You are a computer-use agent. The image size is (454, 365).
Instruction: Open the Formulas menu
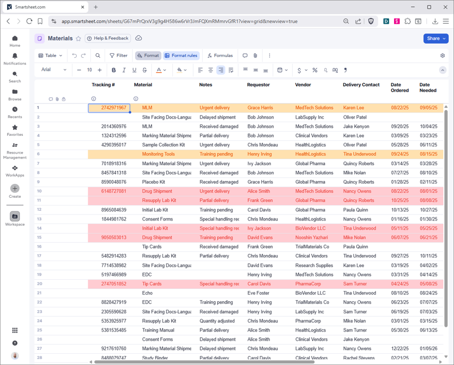point(220,56)
